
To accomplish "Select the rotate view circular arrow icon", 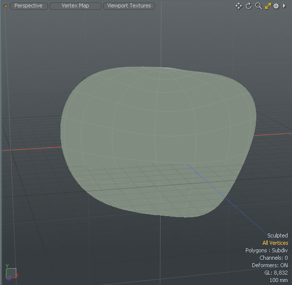I will 248,6.
